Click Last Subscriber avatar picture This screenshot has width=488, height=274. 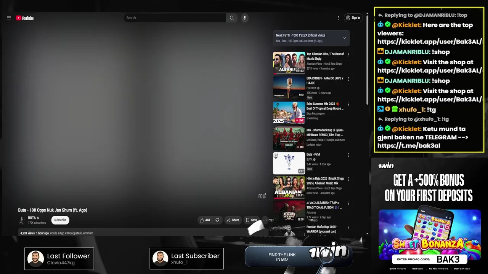point(160,258)
